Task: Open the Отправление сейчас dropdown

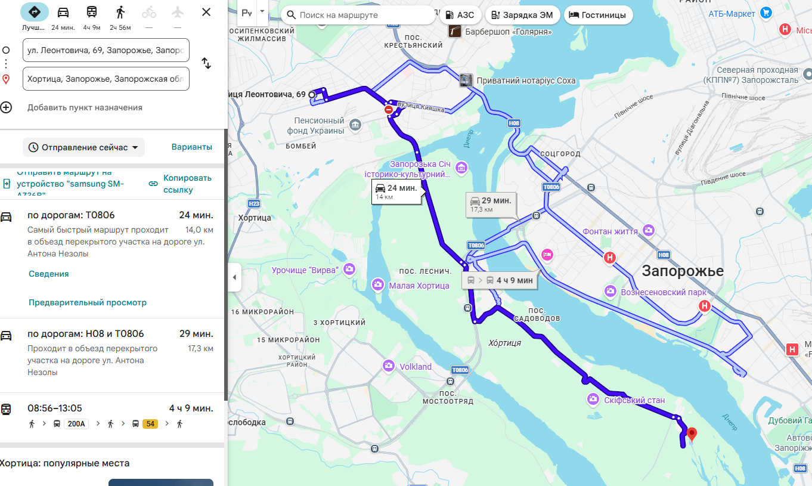Action: point(83,147)
